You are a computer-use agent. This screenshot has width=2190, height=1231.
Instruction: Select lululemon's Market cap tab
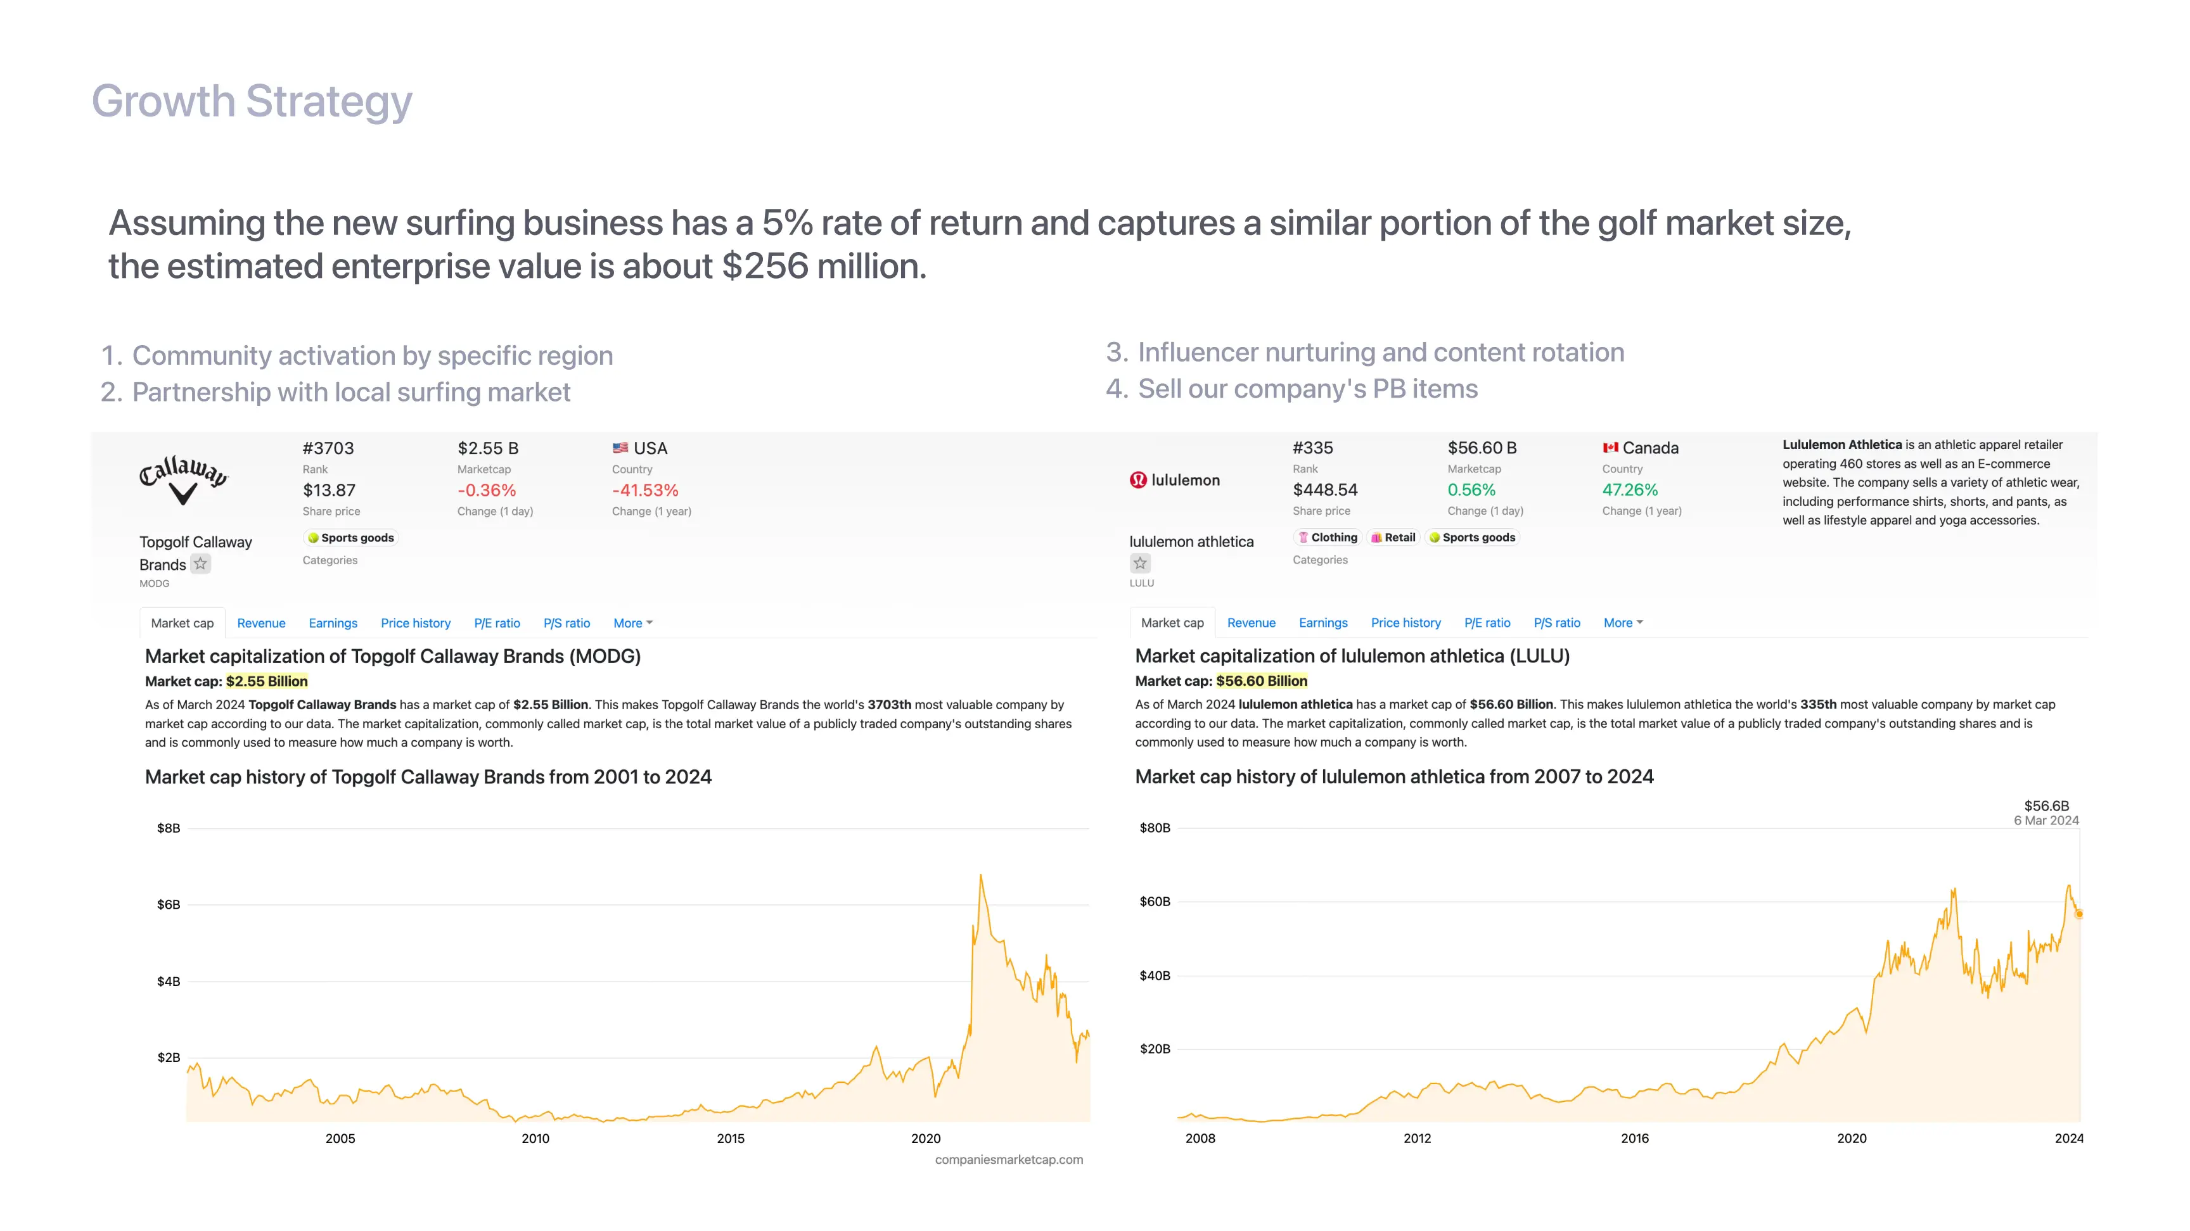1172,622
